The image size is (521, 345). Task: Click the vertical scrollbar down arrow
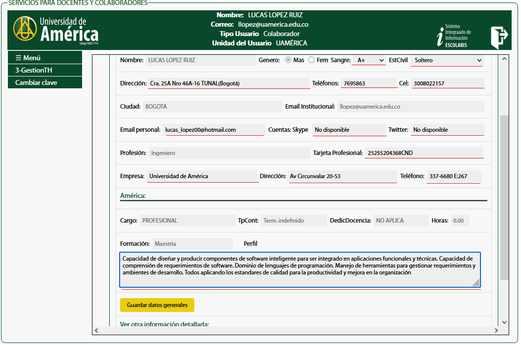coord(504,322)
